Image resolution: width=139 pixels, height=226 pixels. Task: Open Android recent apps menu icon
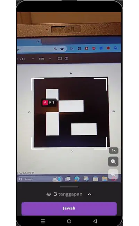click(43, 221)
